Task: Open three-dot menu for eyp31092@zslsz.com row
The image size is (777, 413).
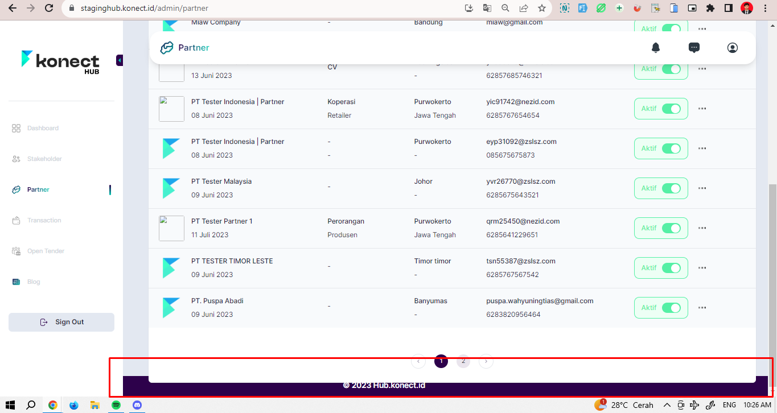Action: tap(702, 148)
